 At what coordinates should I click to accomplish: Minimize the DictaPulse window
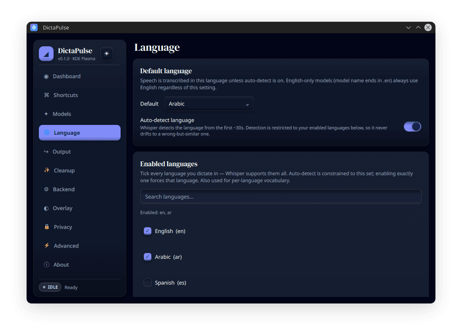click(x=408, y=27)
